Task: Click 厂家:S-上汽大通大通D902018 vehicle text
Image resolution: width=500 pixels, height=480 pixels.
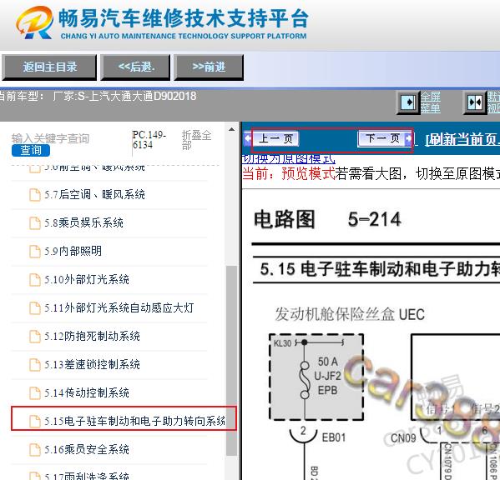Action: tap(124, 96)
